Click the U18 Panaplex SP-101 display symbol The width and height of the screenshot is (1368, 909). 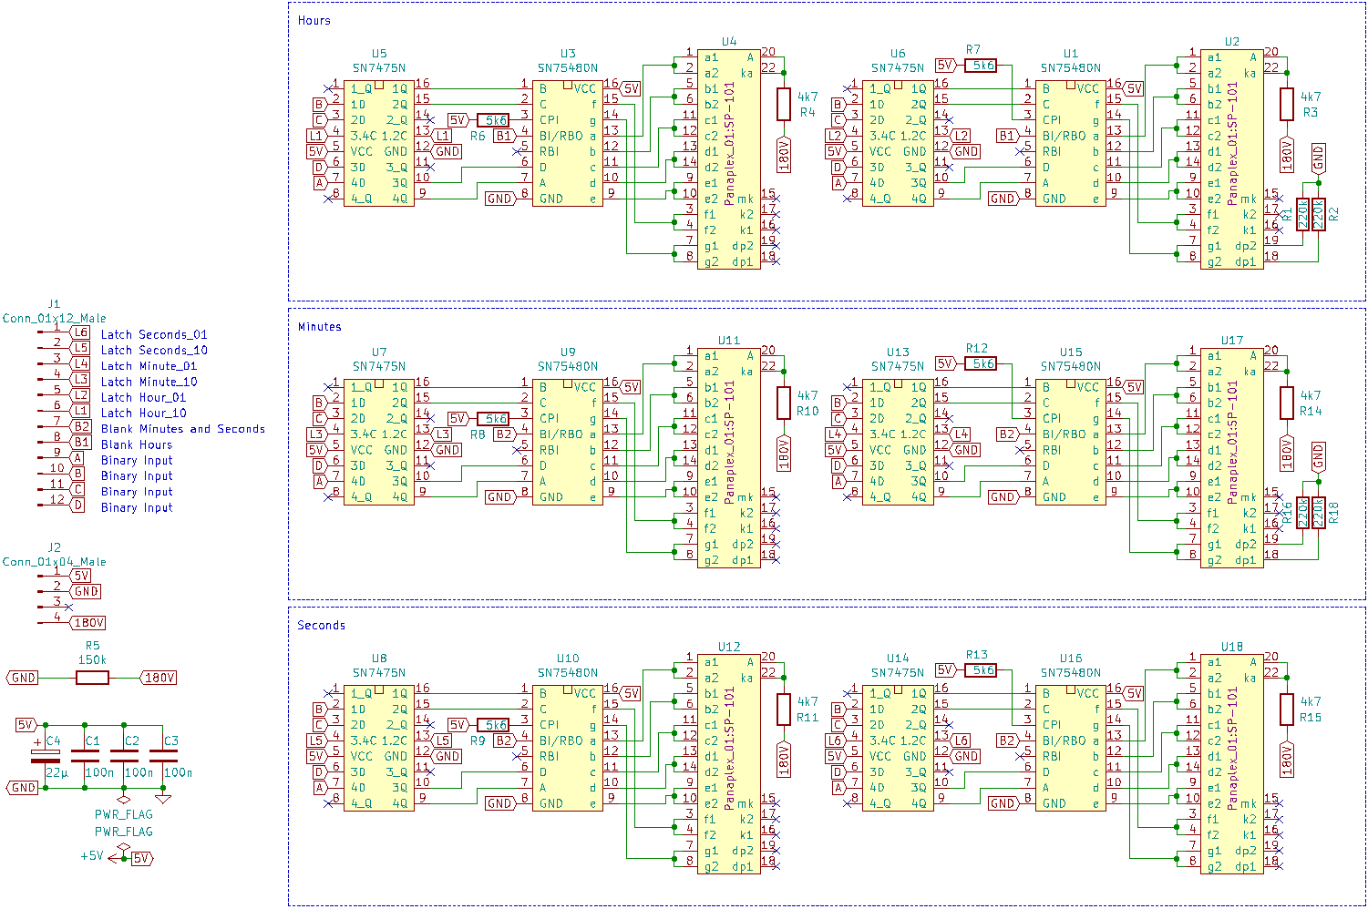(1231, 766)
